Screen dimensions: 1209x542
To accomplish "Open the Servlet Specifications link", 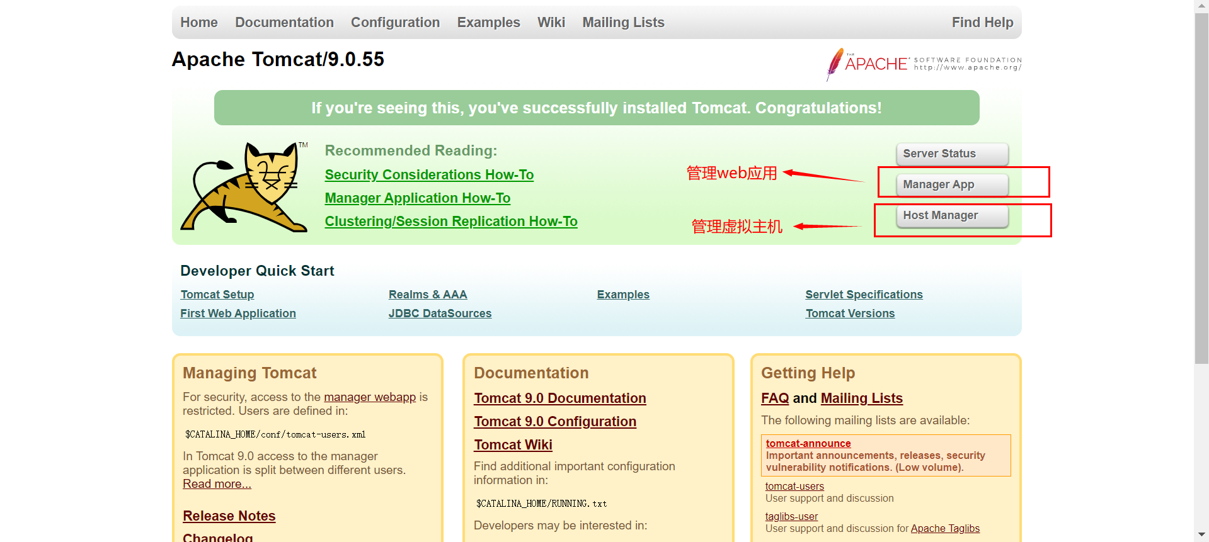I will [x=864, y=295].
